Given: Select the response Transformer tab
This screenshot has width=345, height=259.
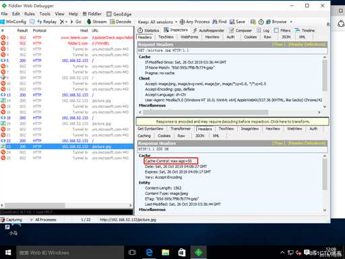Looking at the screenshot, I should pyautogui.click(x=181, y=129).
